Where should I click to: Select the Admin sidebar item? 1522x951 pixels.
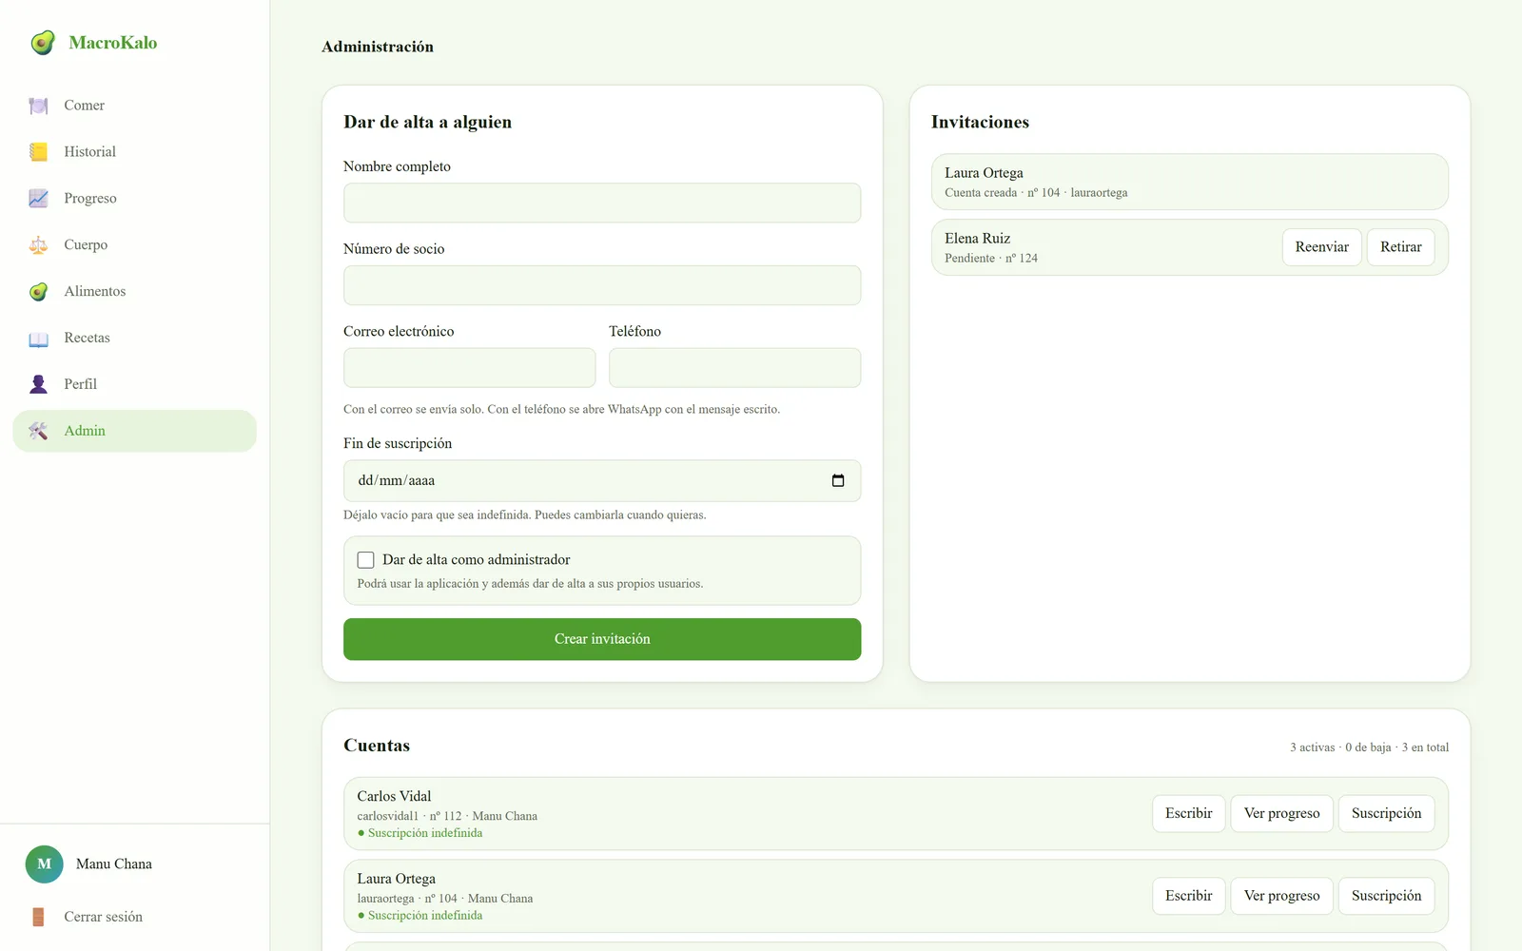(134, 431)
